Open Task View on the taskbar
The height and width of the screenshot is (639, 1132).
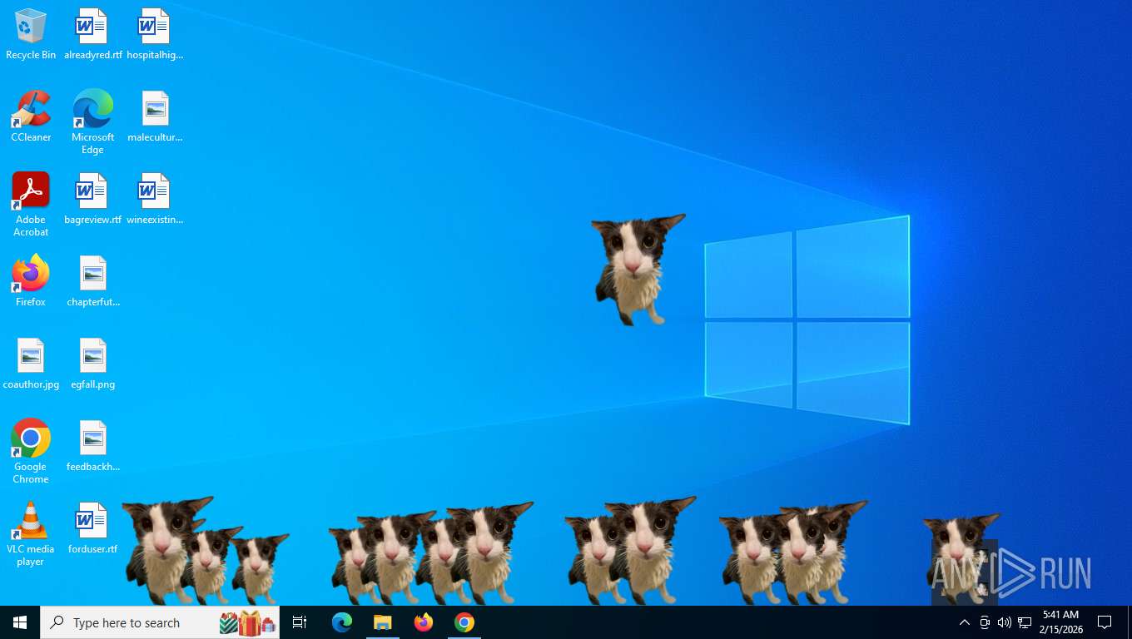(300, 622)
